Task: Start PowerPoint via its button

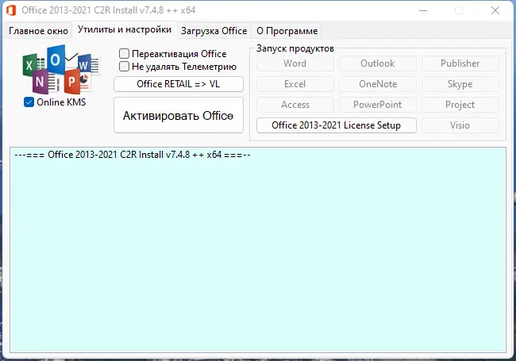Action: pos(377,105)
